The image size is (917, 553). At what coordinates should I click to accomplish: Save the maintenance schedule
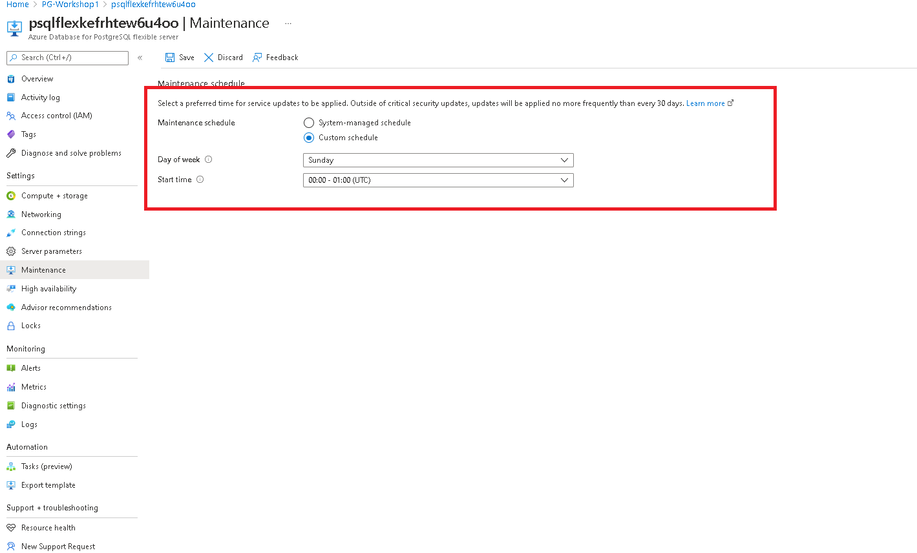pos(180,57)
